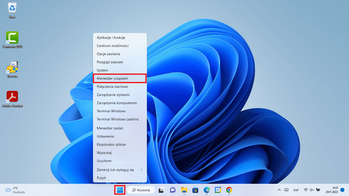This screenshot has width=349, height=196.
Task: Click the touch keyboard tray icon
Action: tap(286, 190)
